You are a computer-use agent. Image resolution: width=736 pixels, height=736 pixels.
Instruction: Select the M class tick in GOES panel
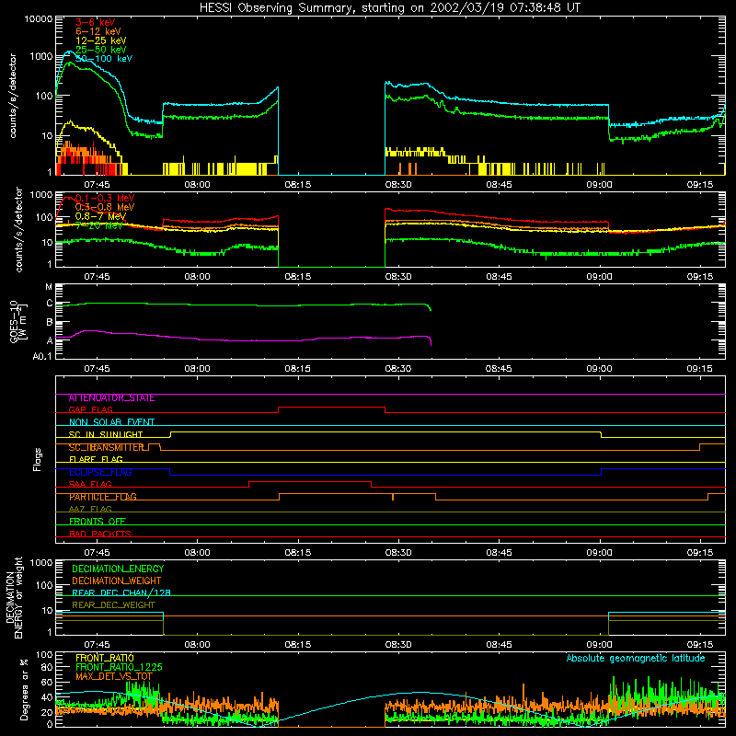pos(49,287)
